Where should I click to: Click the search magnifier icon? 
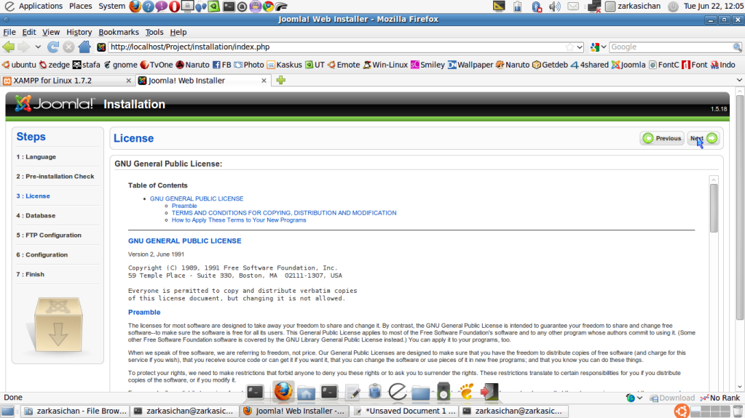[x=737, y=47]
